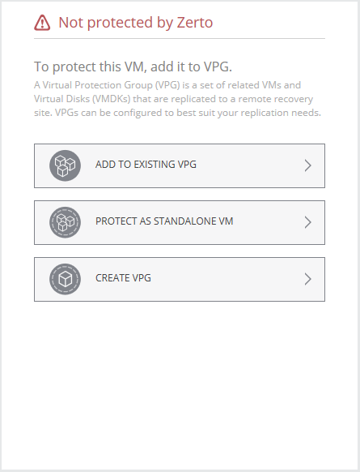This screenshot has width=360, height=472.
Task: Click the description line about replication needs
Action: 177,113
